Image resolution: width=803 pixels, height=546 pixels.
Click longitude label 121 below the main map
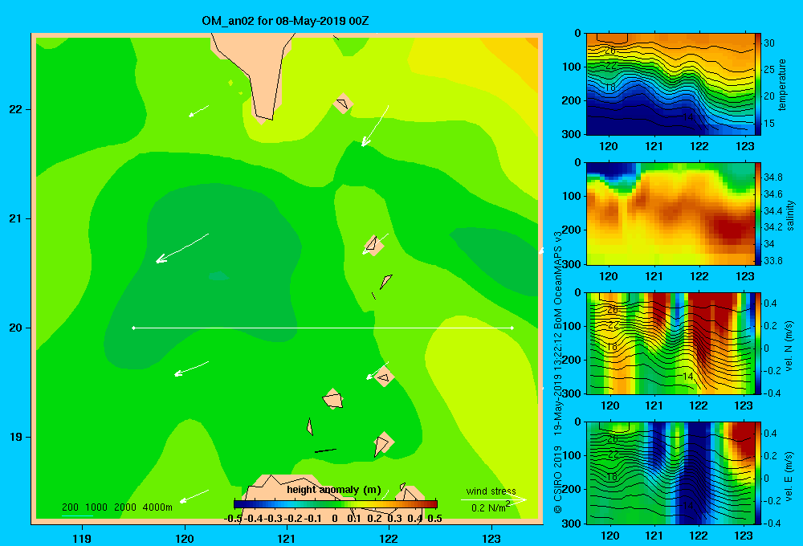pyautogui.click(x=287, y=538)
